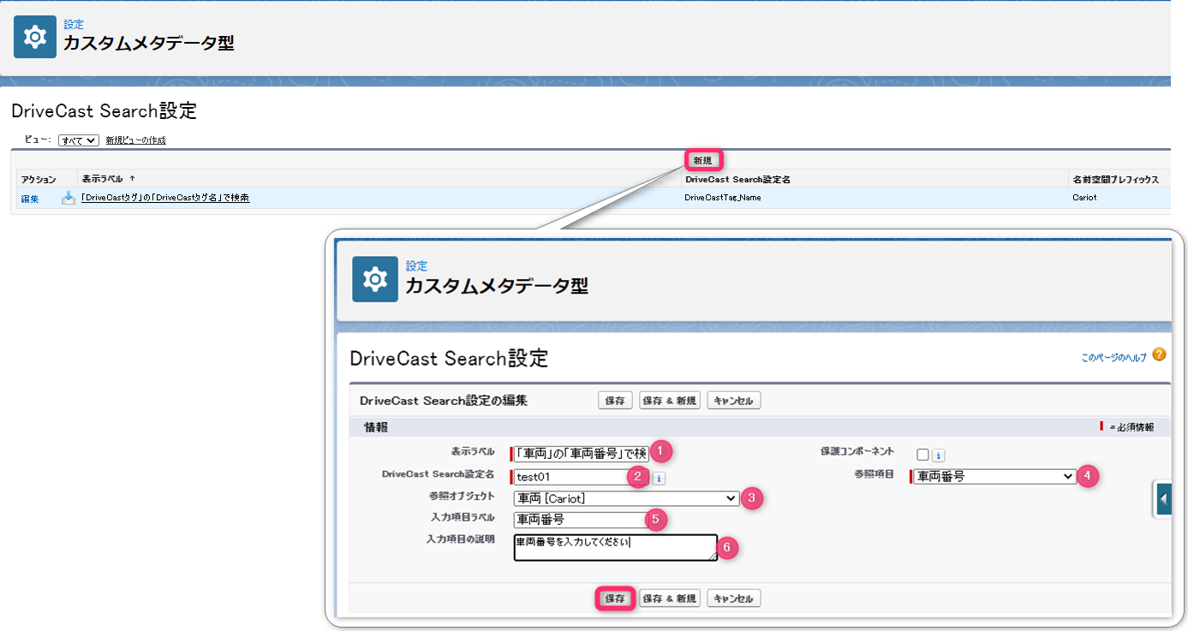Image resolution: width=1188 pixels, height=631 pixels.
Task: Toggle the 保護コンポーネント checkbox
Action: [x=922, y=455]
